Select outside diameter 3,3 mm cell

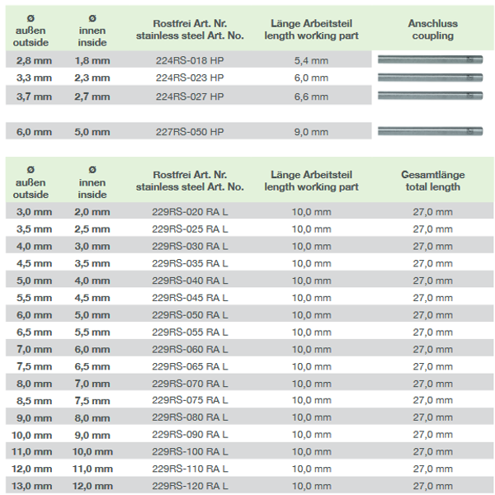(34, 78)
